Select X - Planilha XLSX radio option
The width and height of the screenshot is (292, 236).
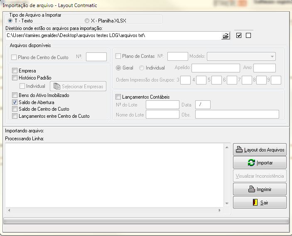pyautogui.click(x=87, y=20)
